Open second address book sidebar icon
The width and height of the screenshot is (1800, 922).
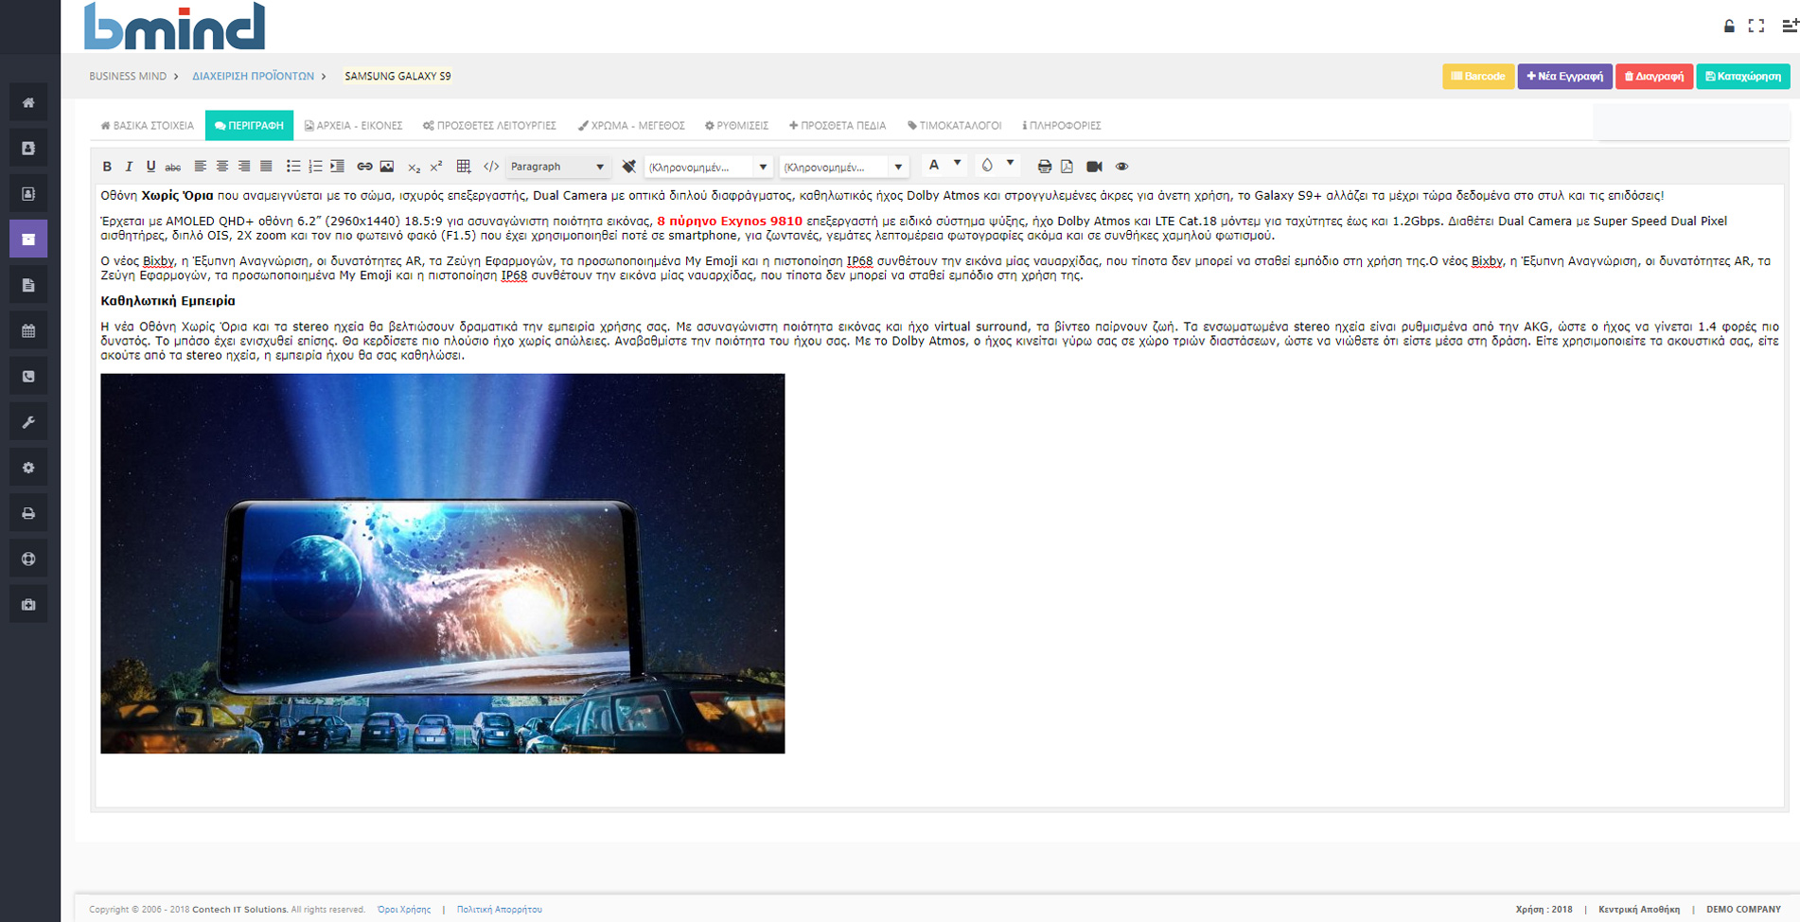click(x=28, y=193)
